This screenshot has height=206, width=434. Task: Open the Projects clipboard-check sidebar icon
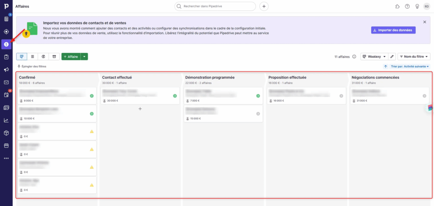click(x=6, y=57)
